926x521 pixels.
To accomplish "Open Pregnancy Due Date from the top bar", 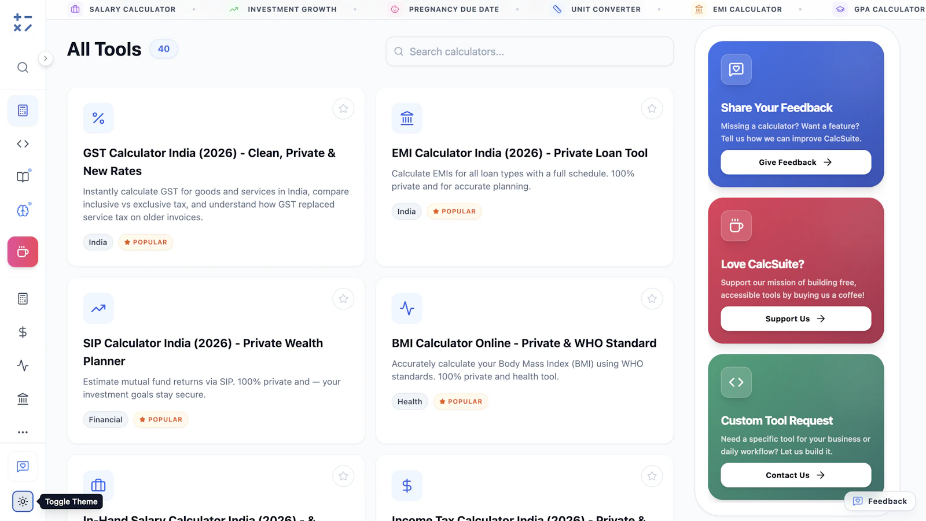I will coord(454,9).
